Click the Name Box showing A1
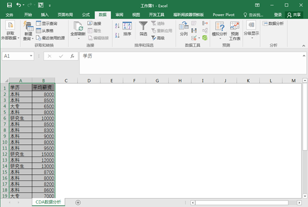 click(16, 56)
